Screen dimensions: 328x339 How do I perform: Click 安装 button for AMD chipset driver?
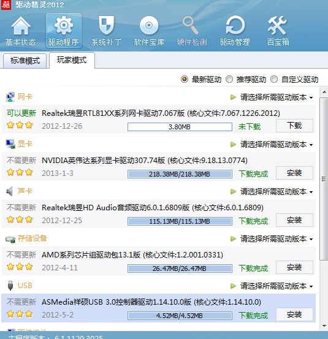pyautogui.click(x=294, y=267)
